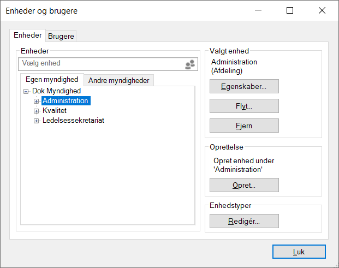This screenshot has width=339, height=268.
Task: Open Redigér for unit types
Action: point(244,221)
